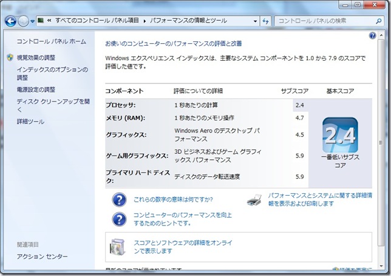
Task: Open パフォーマンスとシステムに関する詳細情報 print link
Action: pyautogui.click(x=320, y=199)
